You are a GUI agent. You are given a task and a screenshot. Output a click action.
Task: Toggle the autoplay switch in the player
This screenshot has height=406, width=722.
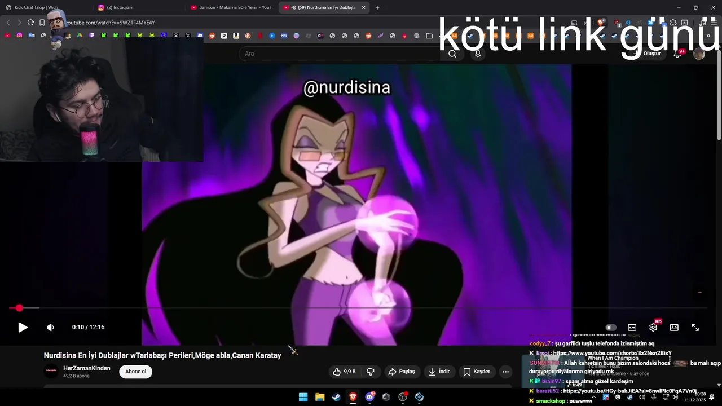point(611,327)
